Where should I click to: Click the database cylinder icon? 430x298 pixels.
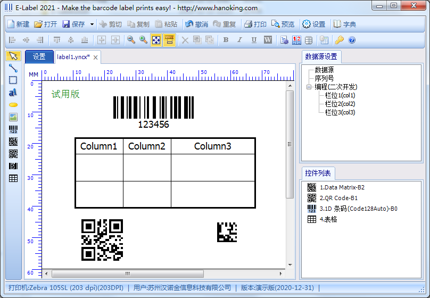(309, 40)
